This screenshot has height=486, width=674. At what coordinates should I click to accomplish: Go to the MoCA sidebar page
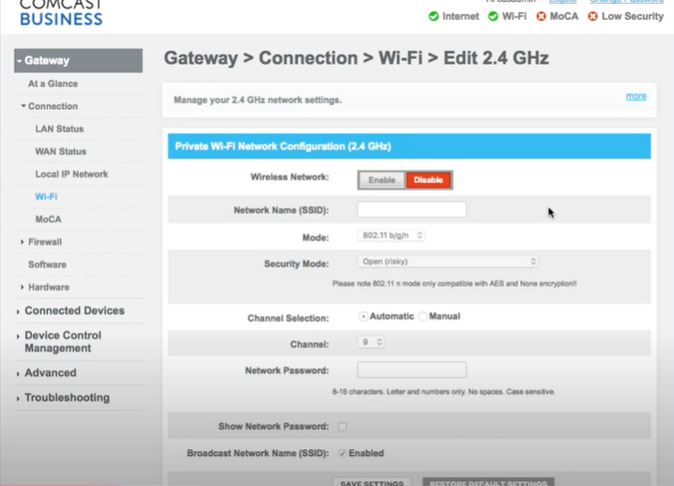(48, 219)
